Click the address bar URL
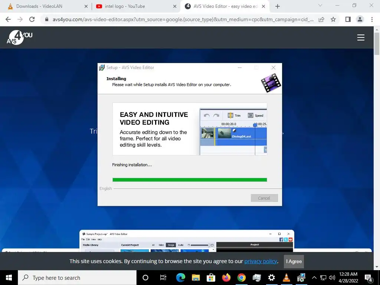The width and height of the screenshot is (380, 285). pos(183,19)
